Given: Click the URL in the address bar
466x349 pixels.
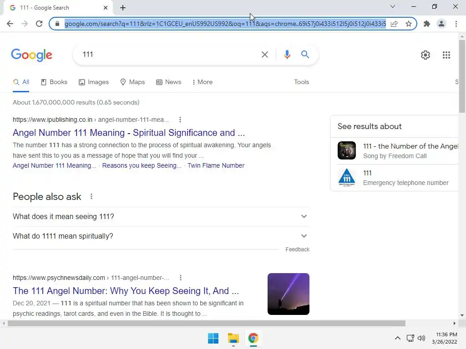Looking at the screenshot, I should point(225,24).
